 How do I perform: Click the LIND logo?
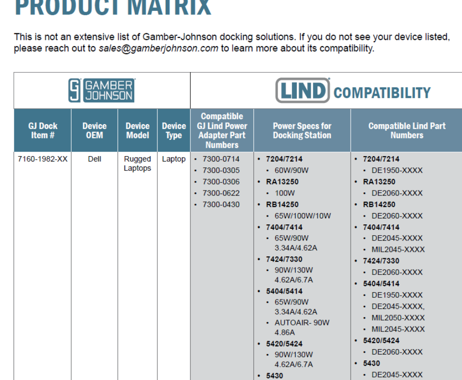tap(303, 90)
